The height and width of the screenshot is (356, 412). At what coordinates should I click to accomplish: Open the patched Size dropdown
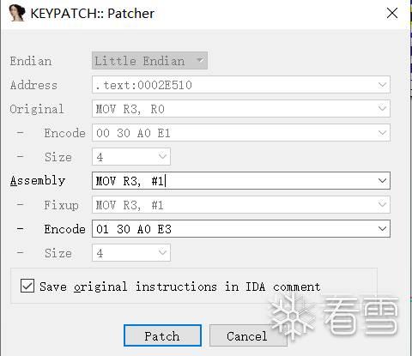131,253
